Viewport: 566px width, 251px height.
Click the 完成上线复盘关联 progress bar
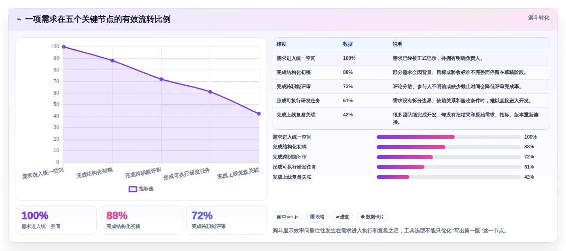[x=449, y=177]
